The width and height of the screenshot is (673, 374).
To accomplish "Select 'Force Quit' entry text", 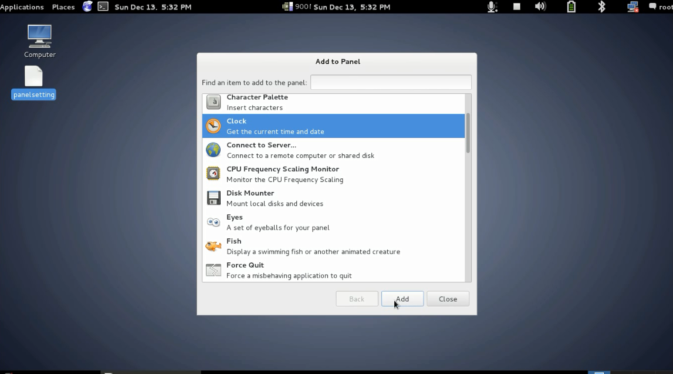I will (x=245, y=265).
